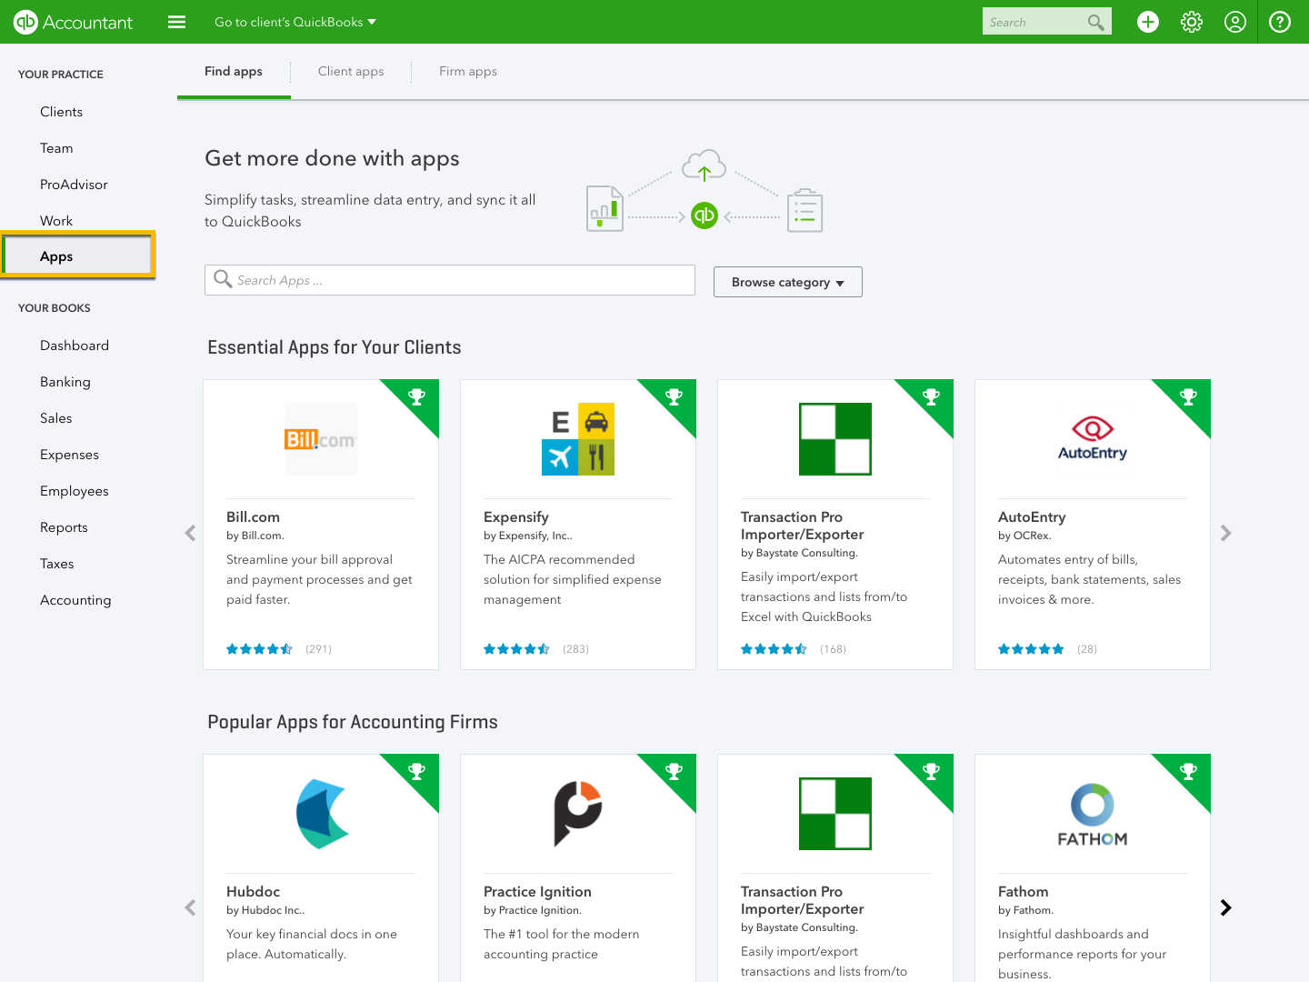
Task: Open ProAdvisor in the sidebar
Action: [x=74, y=185]
